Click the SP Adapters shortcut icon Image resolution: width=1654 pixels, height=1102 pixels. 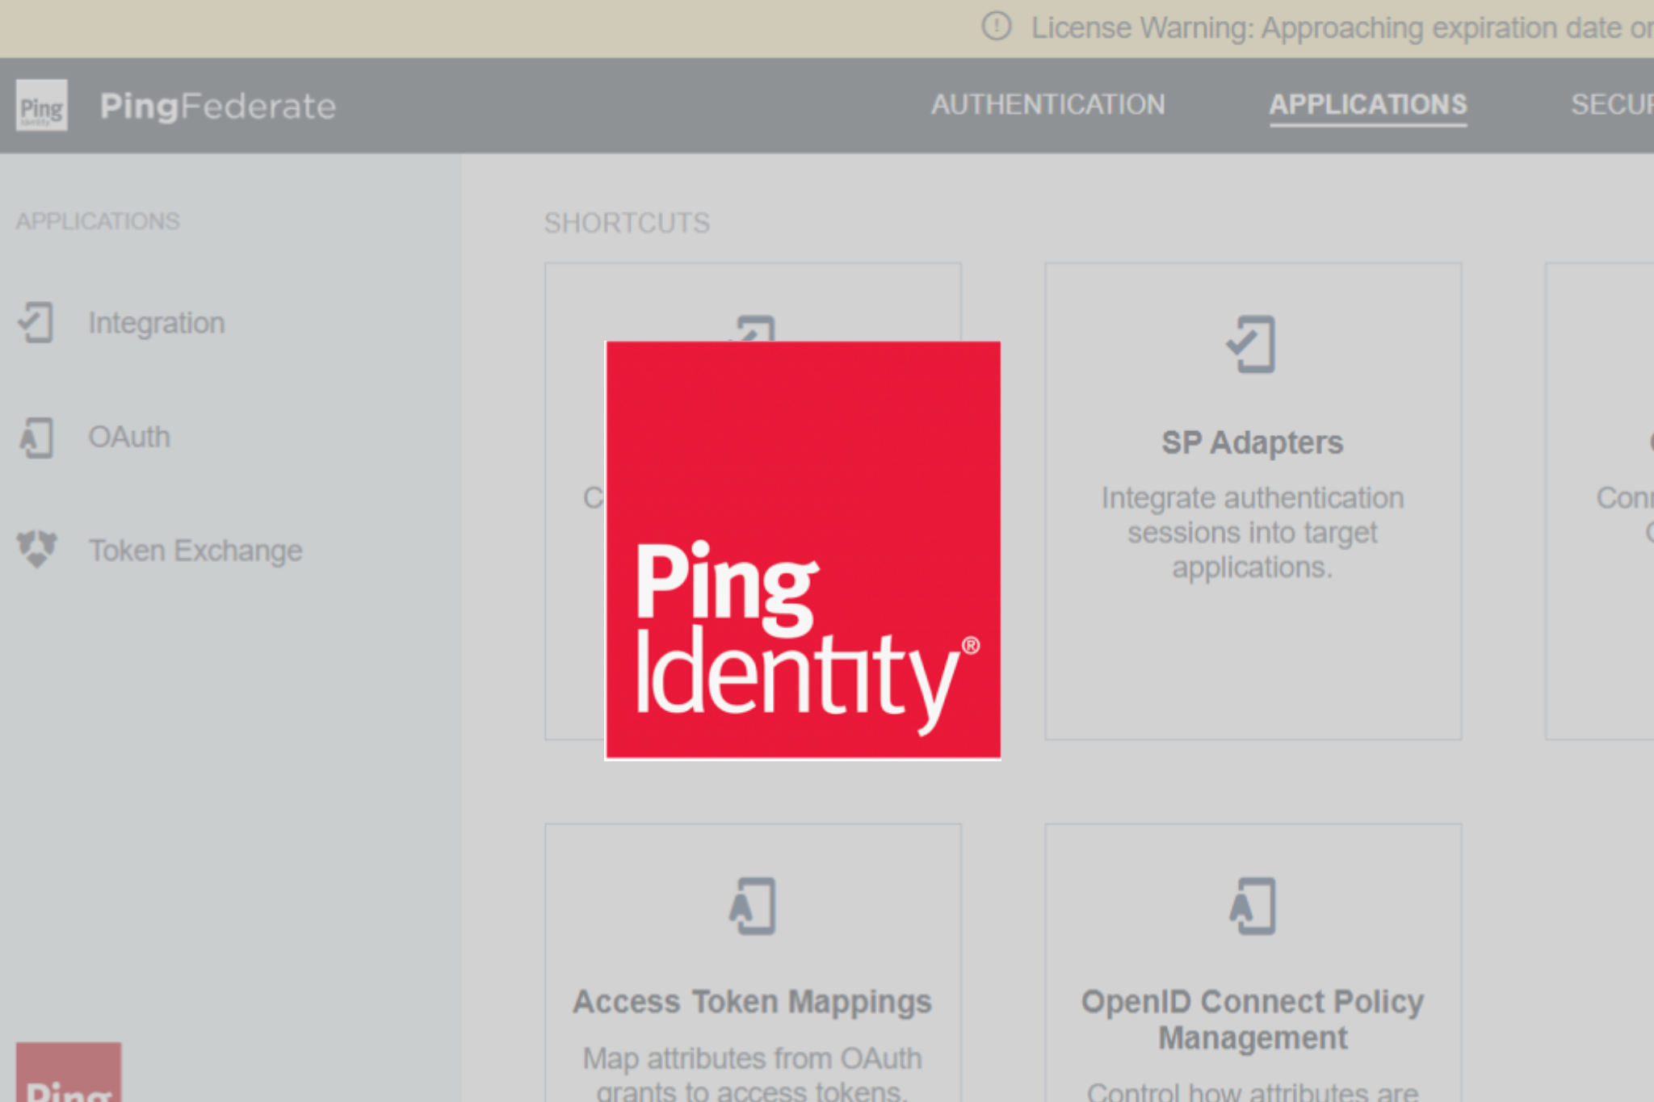click(1252, 345)
